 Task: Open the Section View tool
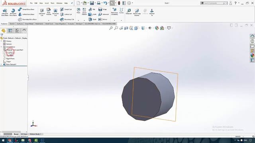(126, 28)
